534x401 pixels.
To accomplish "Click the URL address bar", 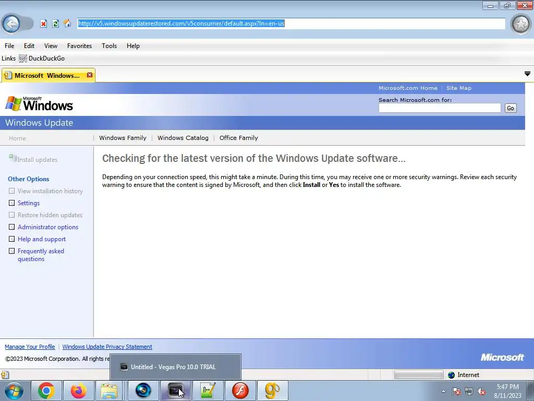I will tap(291, 23).
